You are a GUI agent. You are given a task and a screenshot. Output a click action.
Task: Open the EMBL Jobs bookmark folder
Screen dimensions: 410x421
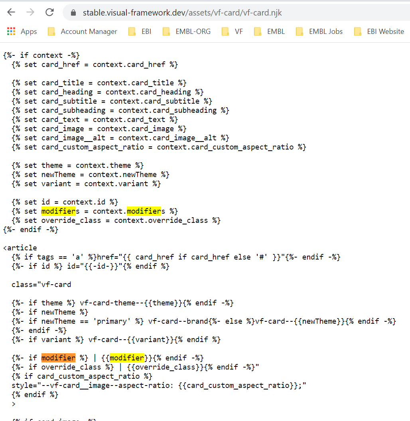[319, 31]
